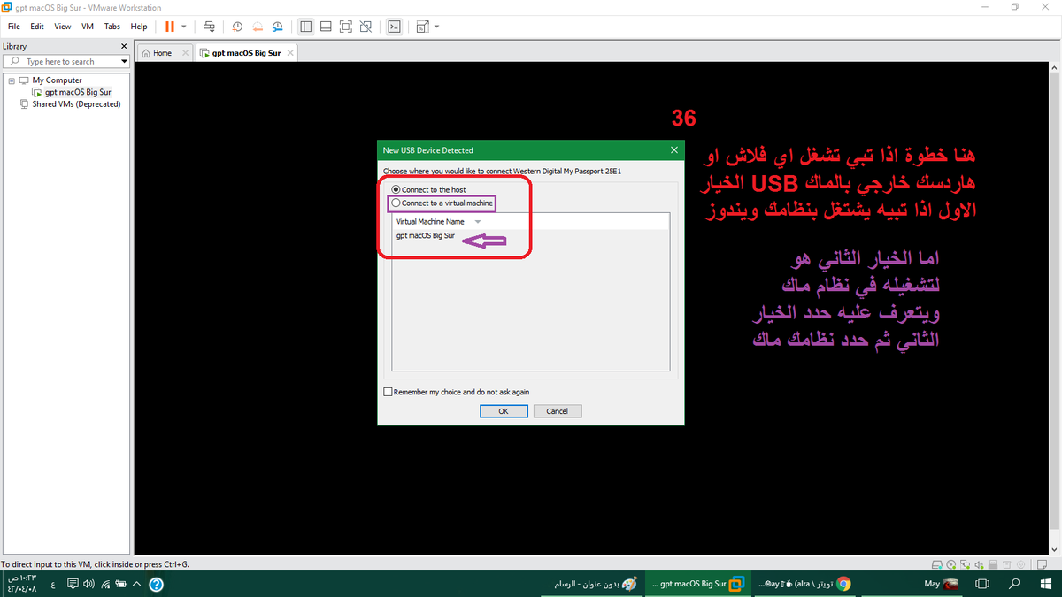The image size is (1062, 597).
Task: Switch to the VMware gpt macOS Big Sur taskbar button
Action: pyautogui.click(x=697, y=584)
